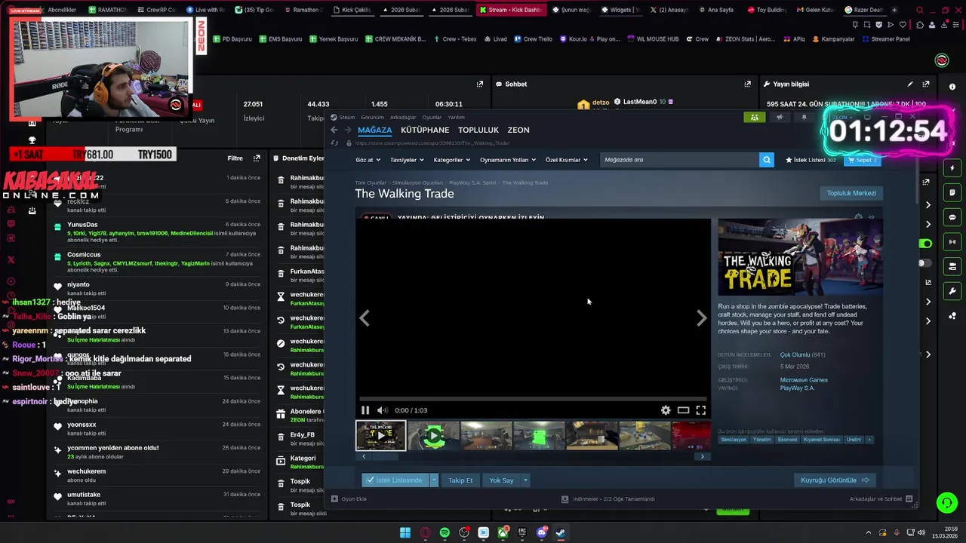Switch to KÜTÜPHANE tab in Steam
The image size is (966, 543).
pos(425,130)
